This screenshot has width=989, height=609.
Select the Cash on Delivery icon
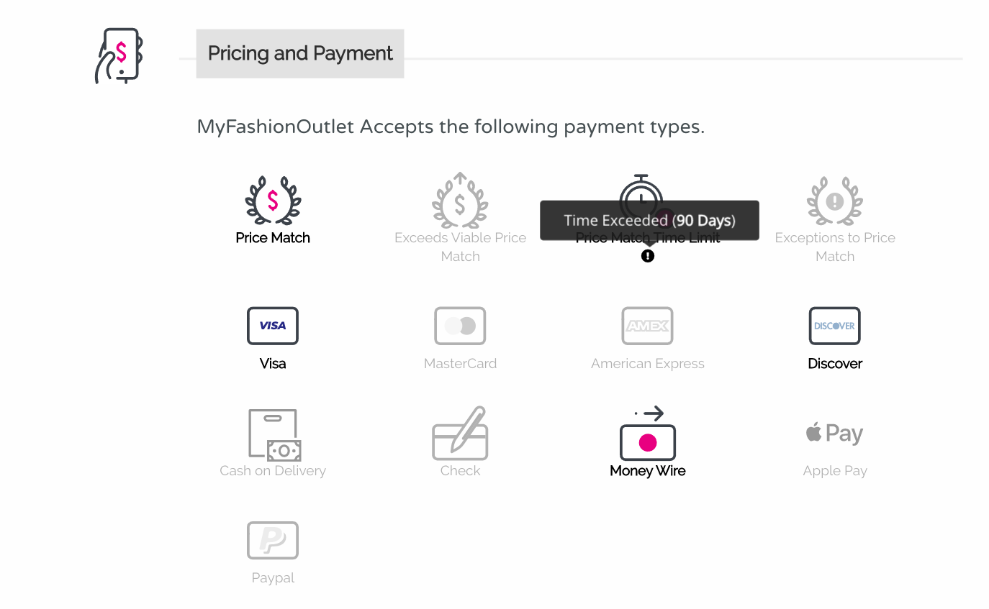tap(274, 434)
